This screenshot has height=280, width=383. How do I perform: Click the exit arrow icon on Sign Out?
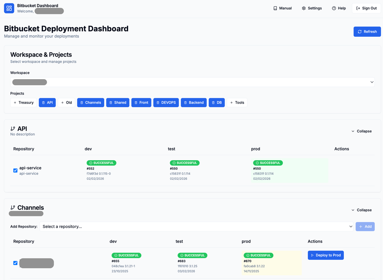click(x=358, y=8)
